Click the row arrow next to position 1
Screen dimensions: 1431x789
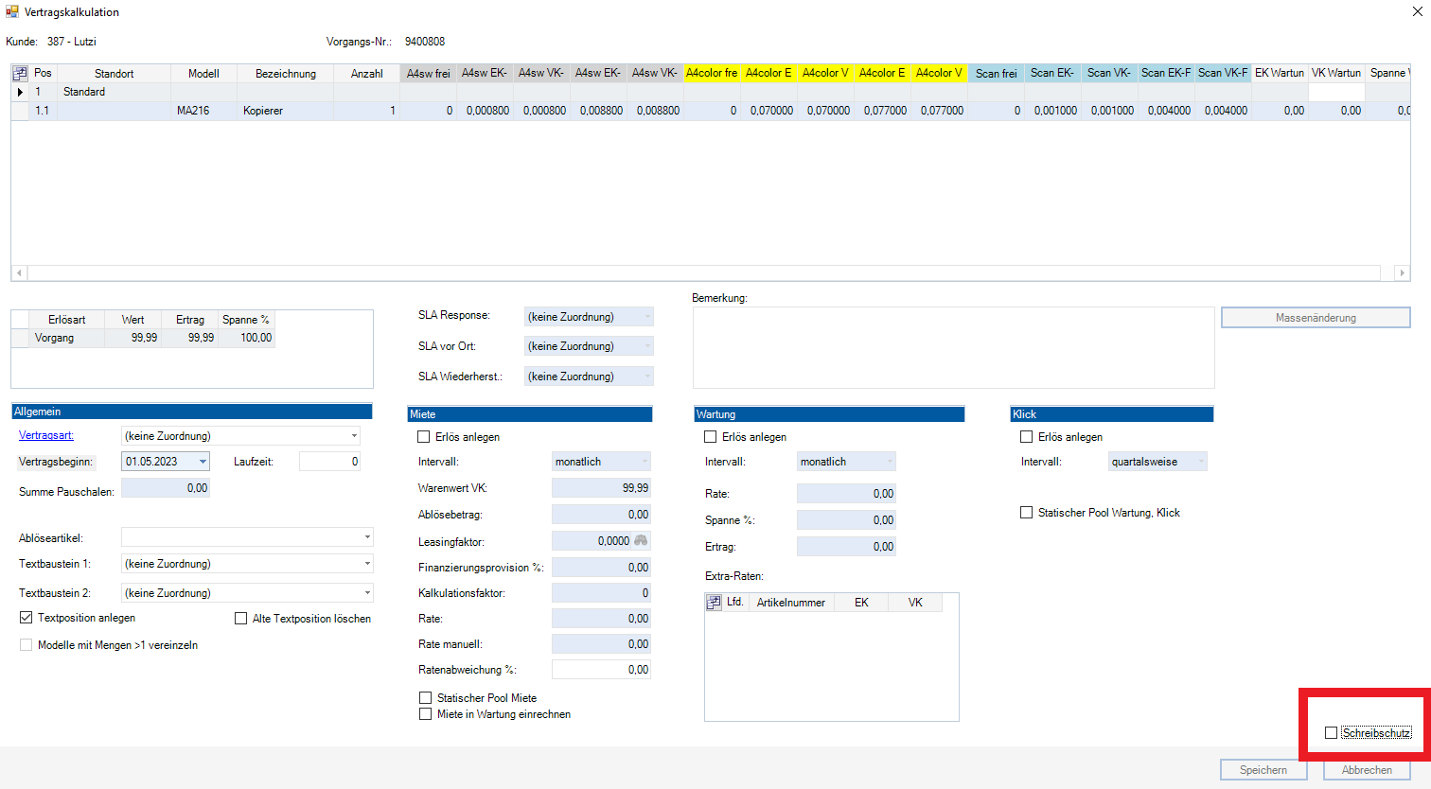[x=20, y=92]
